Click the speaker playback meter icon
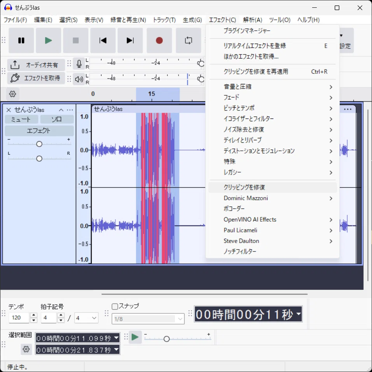This screenshot has height=372, width=372. (79, 79)
